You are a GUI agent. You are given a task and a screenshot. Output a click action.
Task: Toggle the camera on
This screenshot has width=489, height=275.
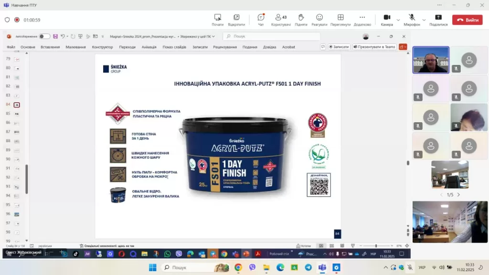pyautogui.click(x=387, y=20)
